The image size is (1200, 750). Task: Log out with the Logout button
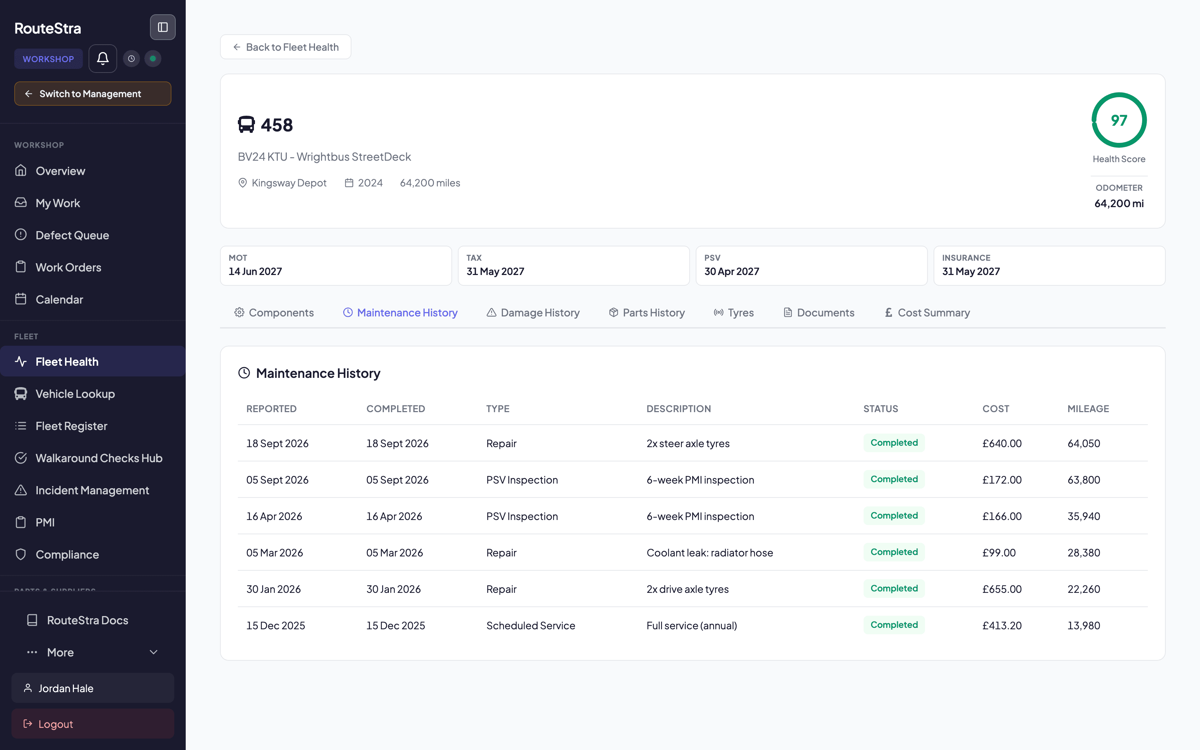tap(93, 724)
